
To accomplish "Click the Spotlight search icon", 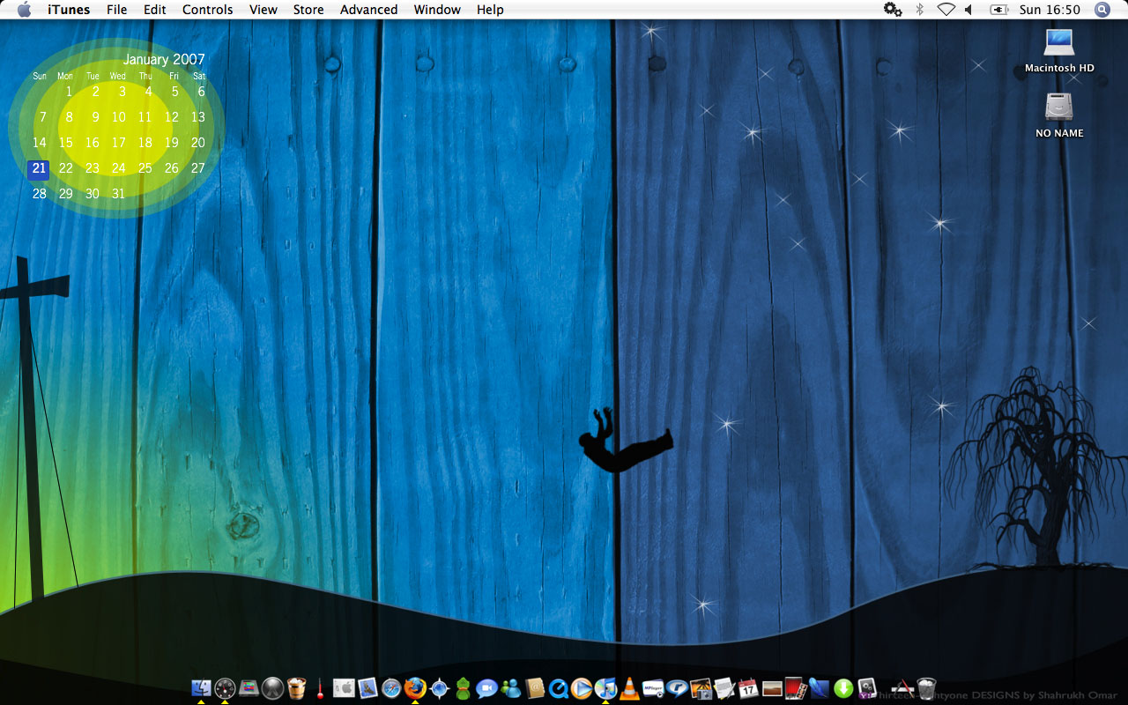I will coord(1102,10).
